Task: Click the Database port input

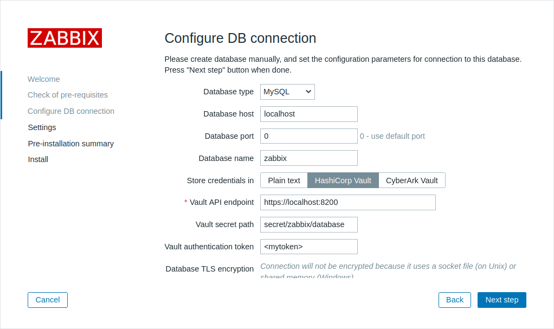Action: [x=309, y=136]
